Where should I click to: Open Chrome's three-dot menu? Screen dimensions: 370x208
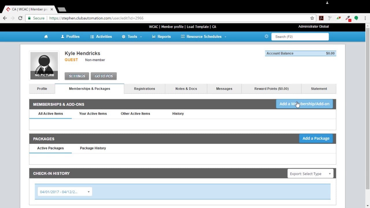(x=365, y=18)
